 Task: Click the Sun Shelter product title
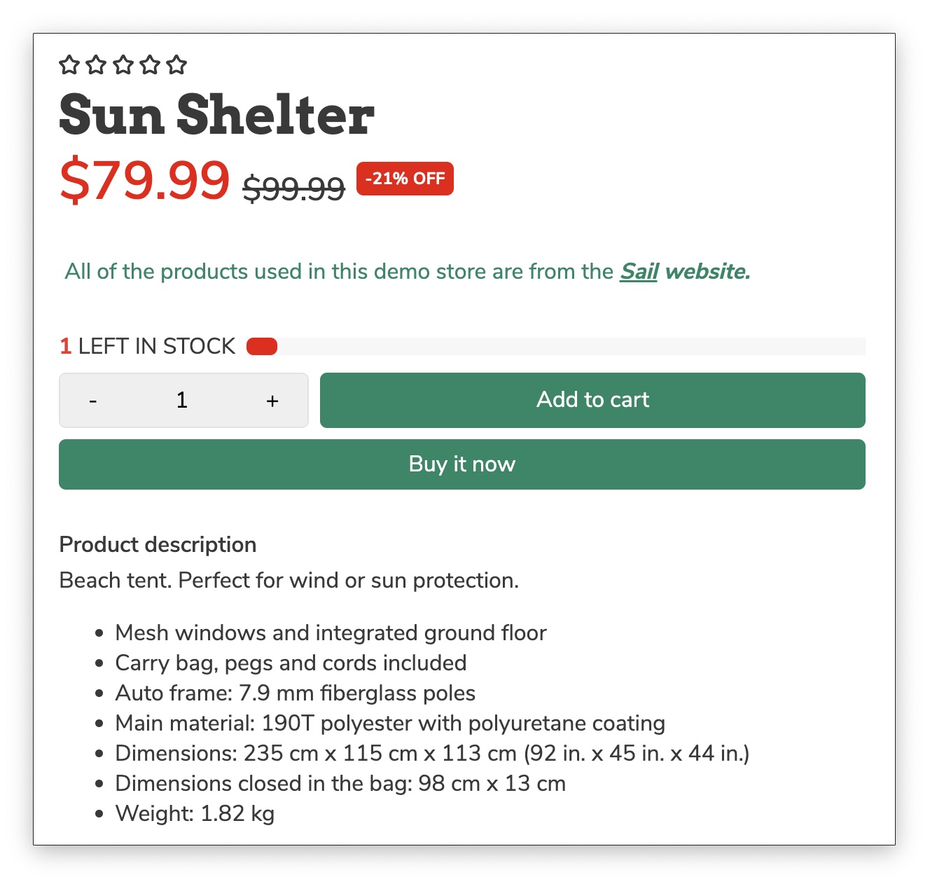coord(216,116)
